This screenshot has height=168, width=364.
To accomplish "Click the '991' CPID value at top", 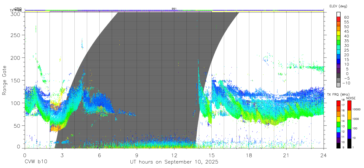I will [174, 9].
